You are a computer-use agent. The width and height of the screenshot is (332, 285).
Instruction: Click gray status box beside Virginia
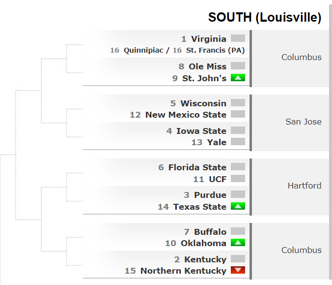pyautogui.click(x=238, y=38)
